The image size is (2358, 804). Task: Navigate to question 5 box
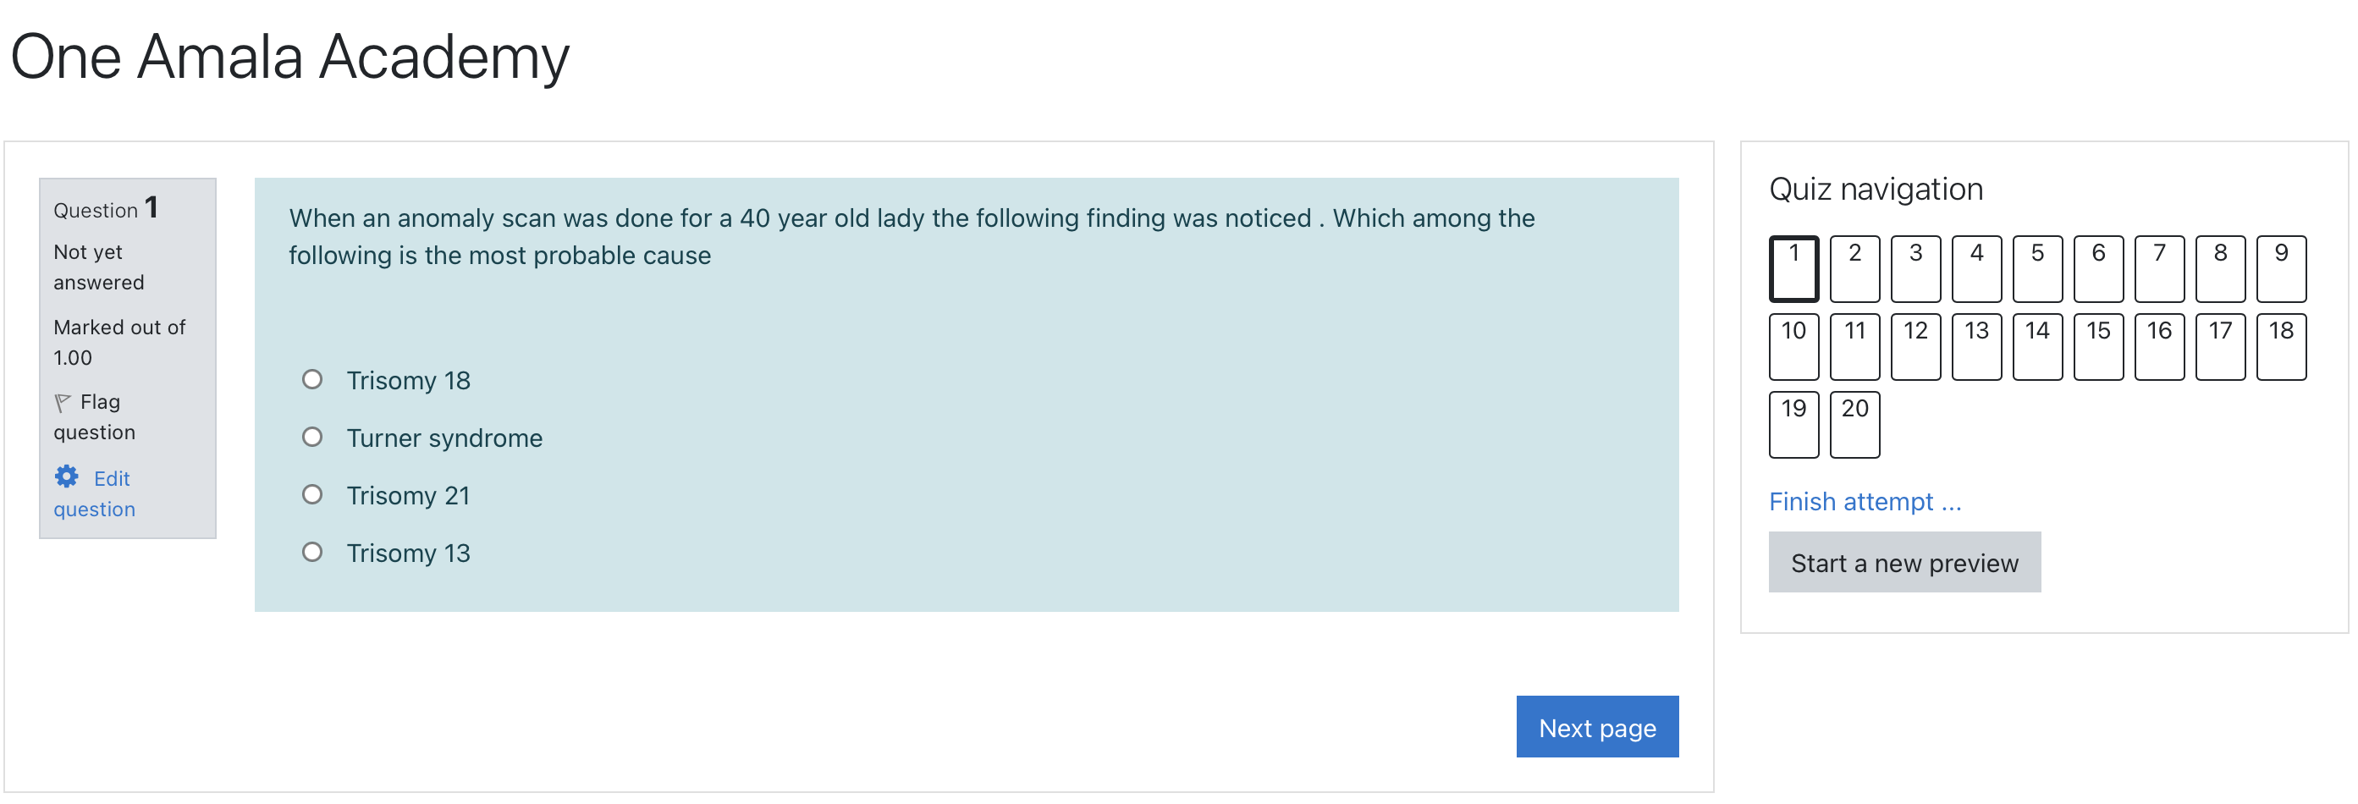click(2036, 268)
